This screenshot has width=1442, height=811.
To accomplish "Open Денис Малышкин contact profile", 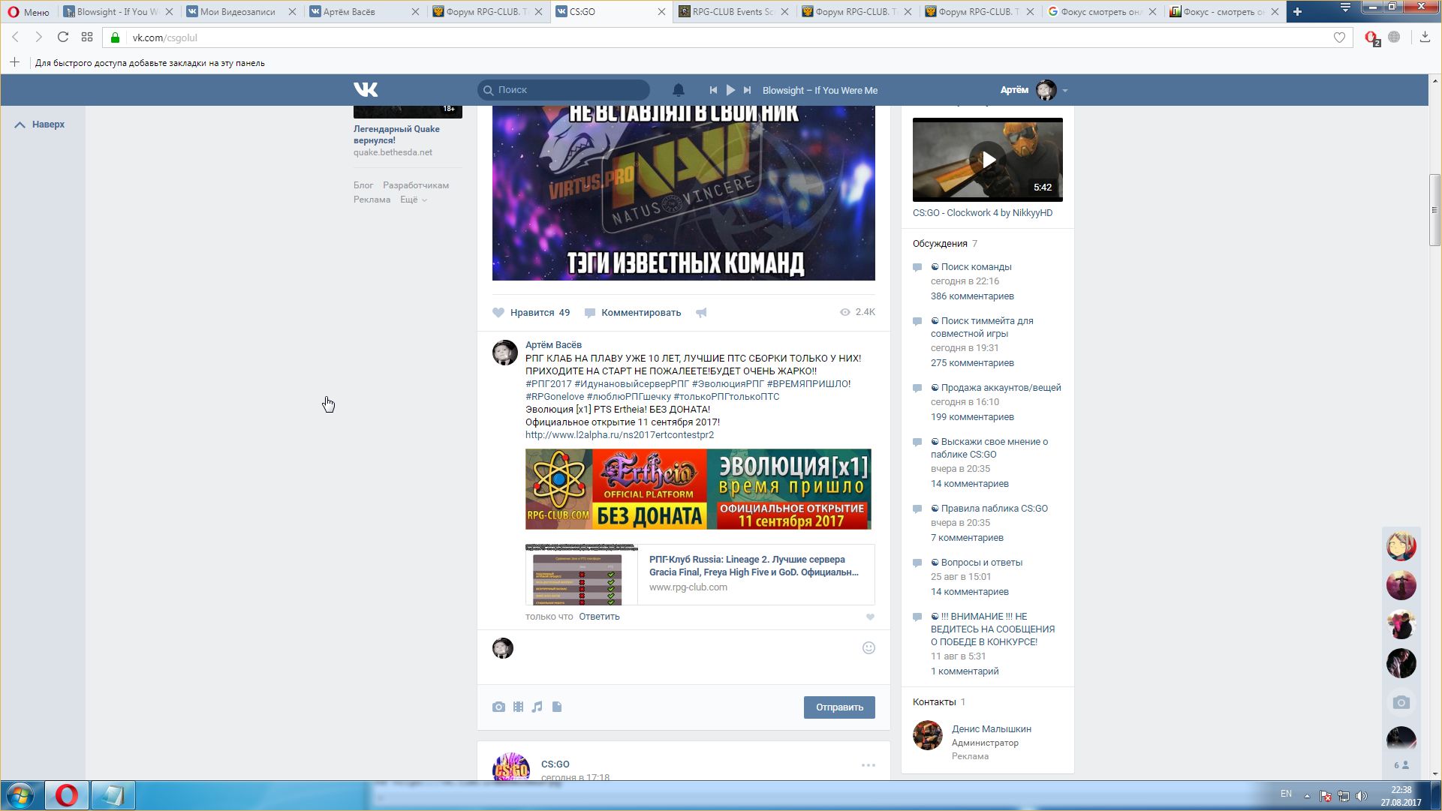I will pyautogui.click(x=991, y=729).
